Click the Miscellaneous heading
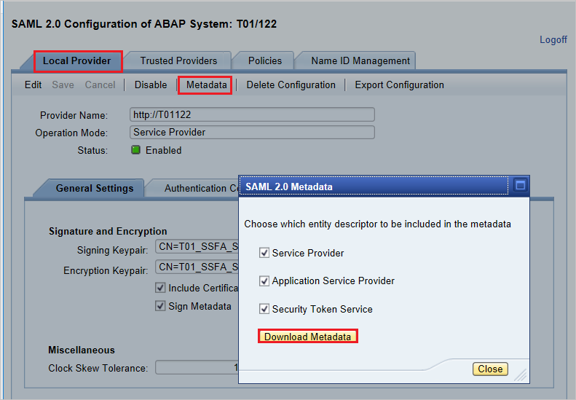Image resolution: width=576 pixels, height=400 pixels. click(x=82, y=350)
